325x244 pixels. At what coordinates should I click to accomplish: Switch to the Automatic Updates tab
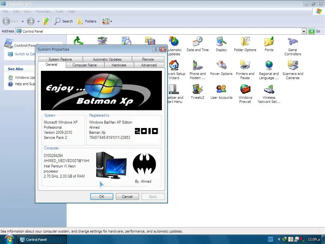click(107, 59)
